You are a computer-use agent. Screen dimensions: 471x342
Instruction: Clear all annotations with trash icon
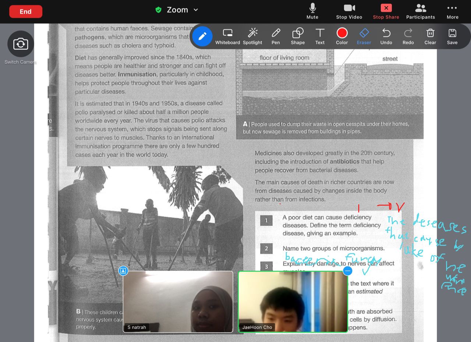pos(430,36)
